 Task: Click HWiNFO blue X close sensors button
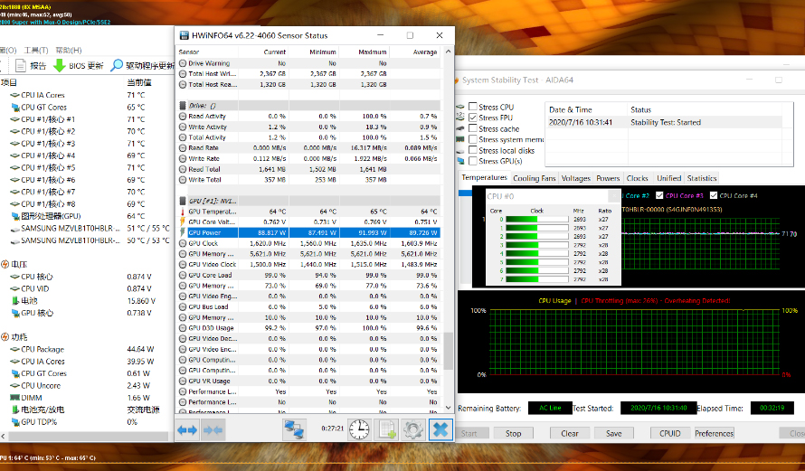pos(440,429)
